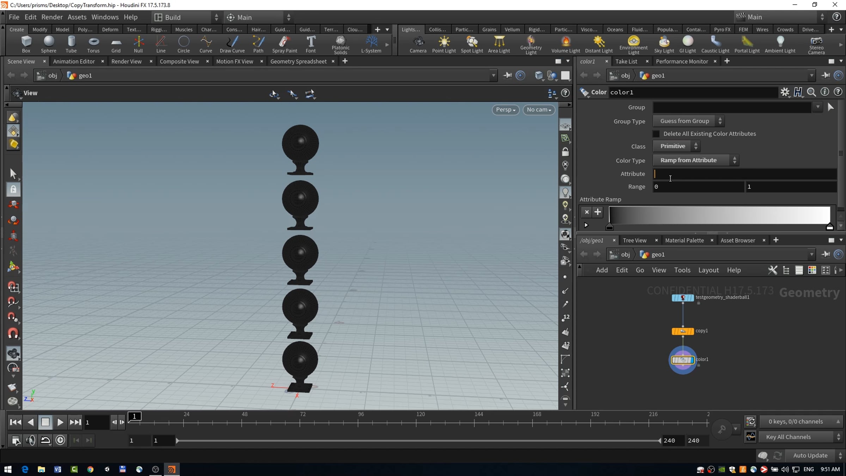The image size is (846, 476).
Task: Switch to Geometry Spreadsheet tab
Action: (x=298, y=61)
